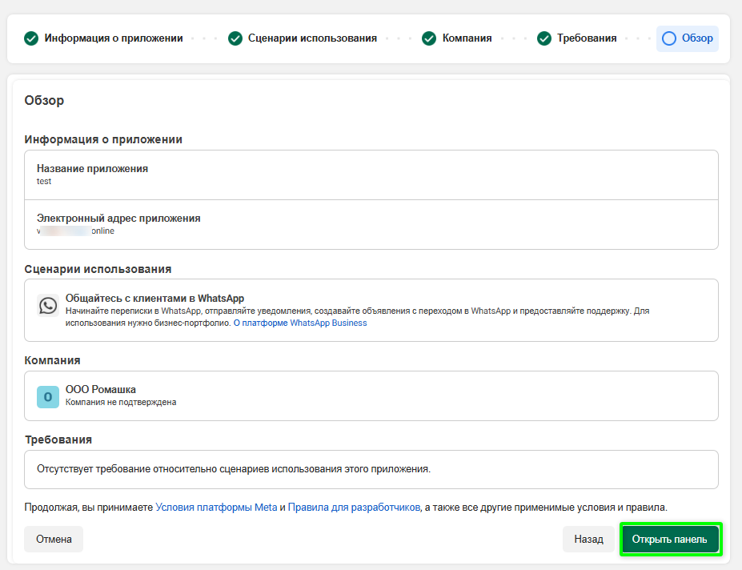The height and width of the screenshot is (570, 742).
Task: Click green checkmark beside Компания step
Action: point(429,38)
